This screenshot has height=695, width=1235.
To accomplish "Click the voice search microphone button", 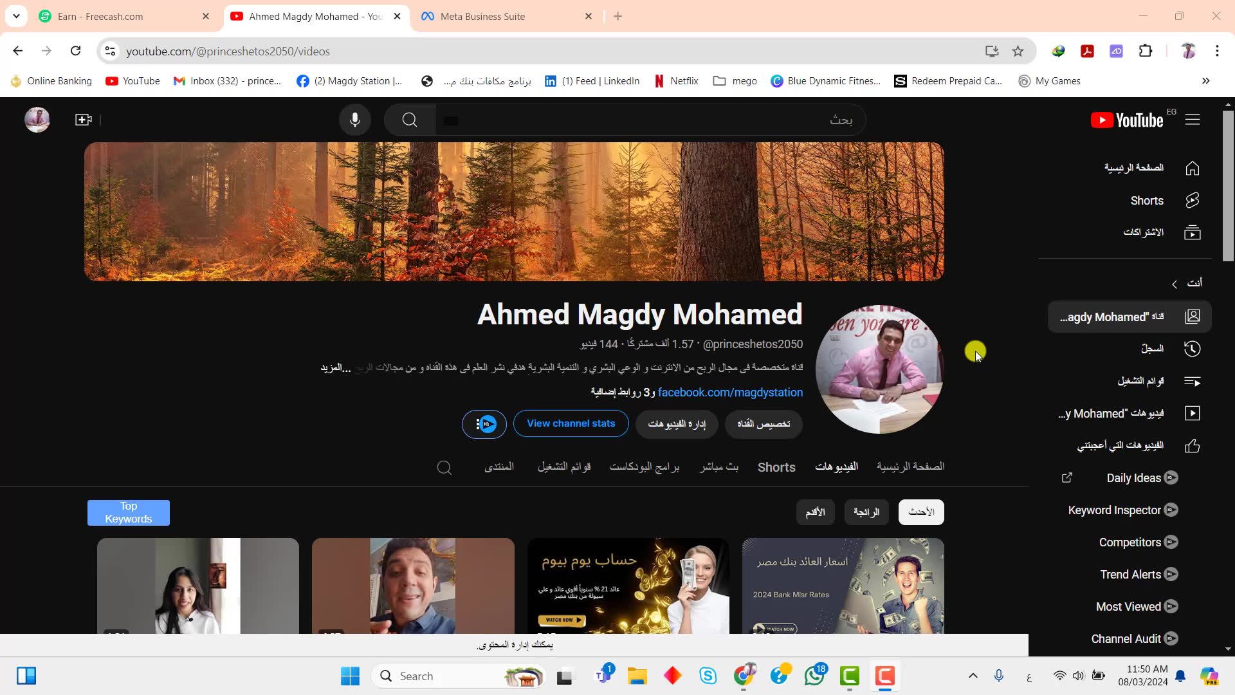I will [354, 120].
